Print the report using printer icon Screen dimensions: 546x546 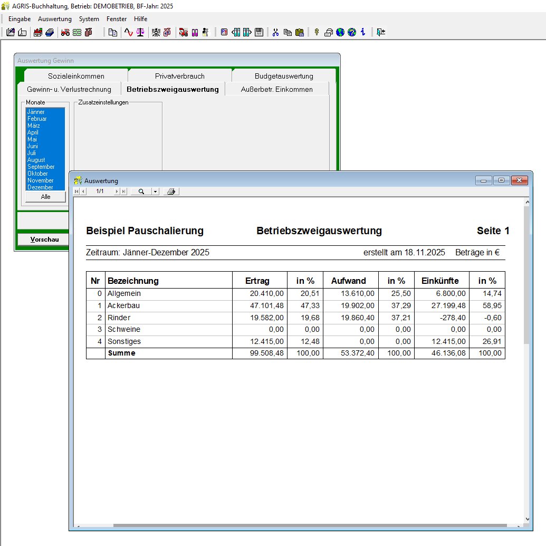tap(171, 191)
